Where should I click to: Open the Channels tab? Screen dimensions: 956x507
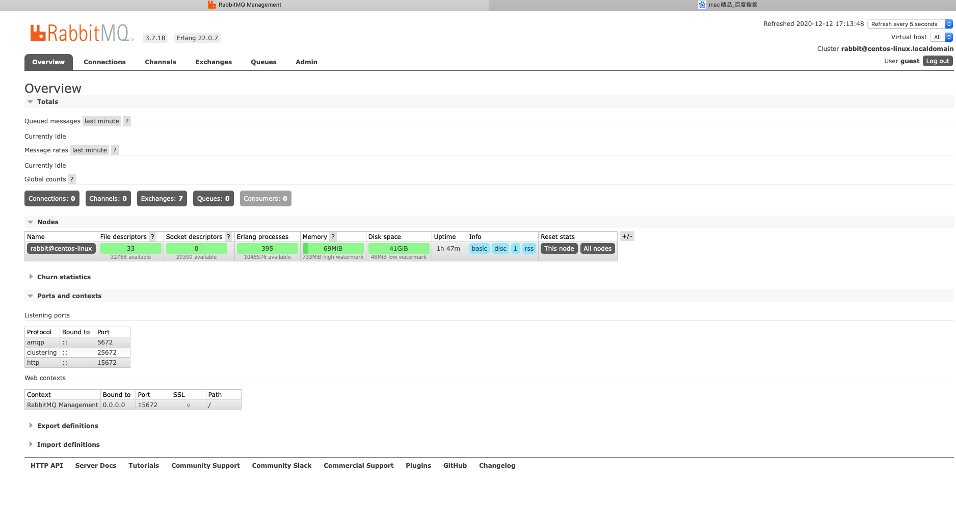pyautogui.click(x=161, y=62)
